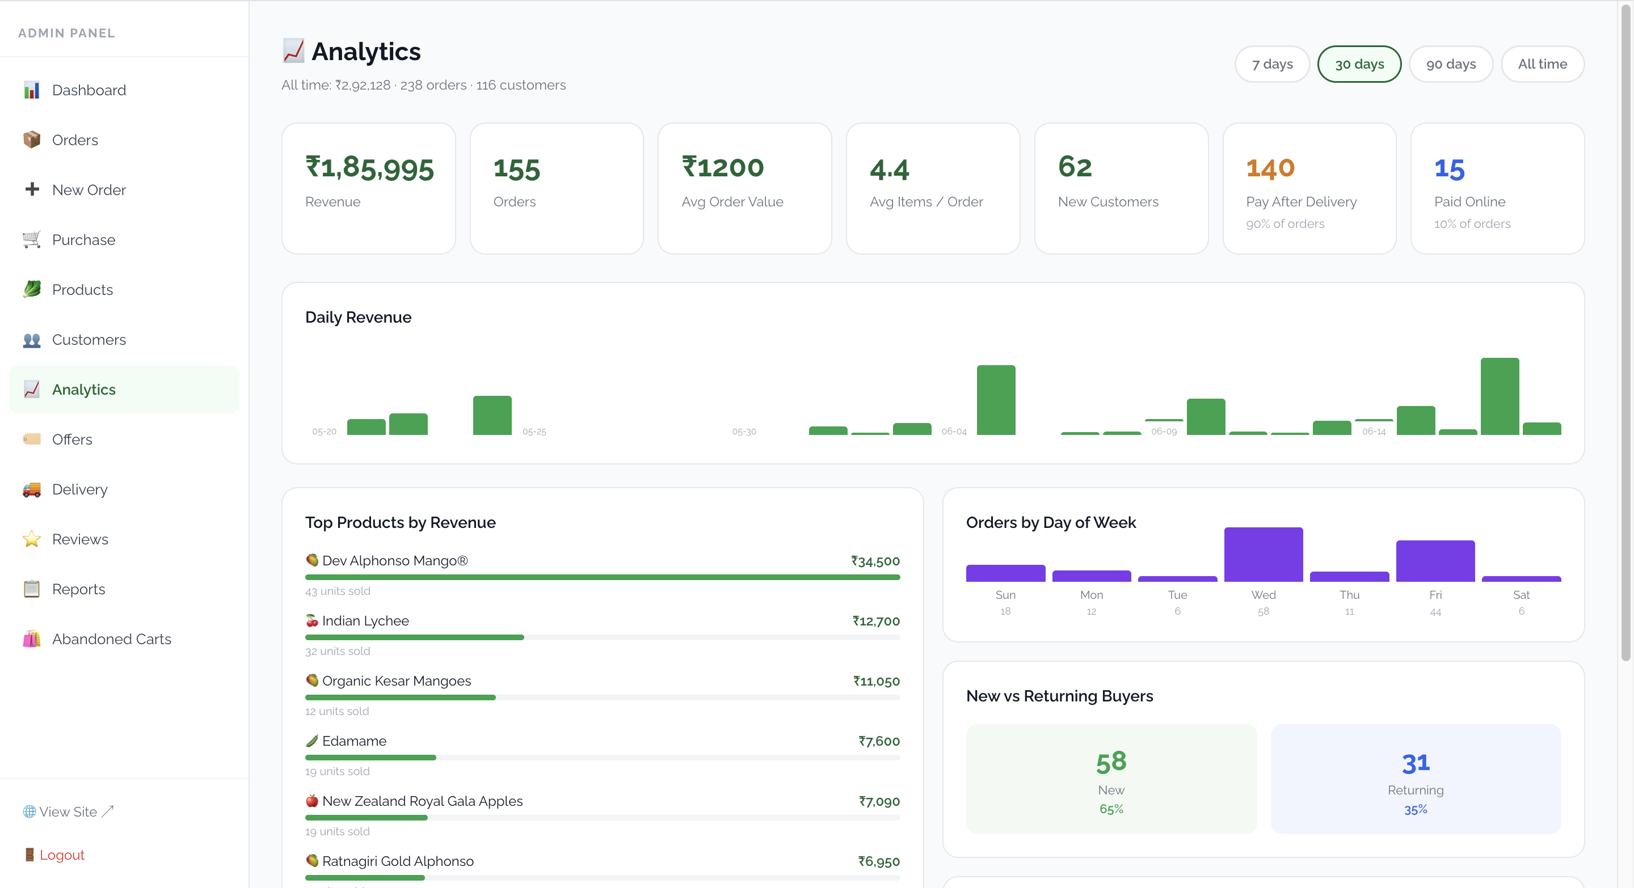The height and width of the screenshot is (888, 1634).
Task: Navigate to Delivery section
Action: coord(124,489)
